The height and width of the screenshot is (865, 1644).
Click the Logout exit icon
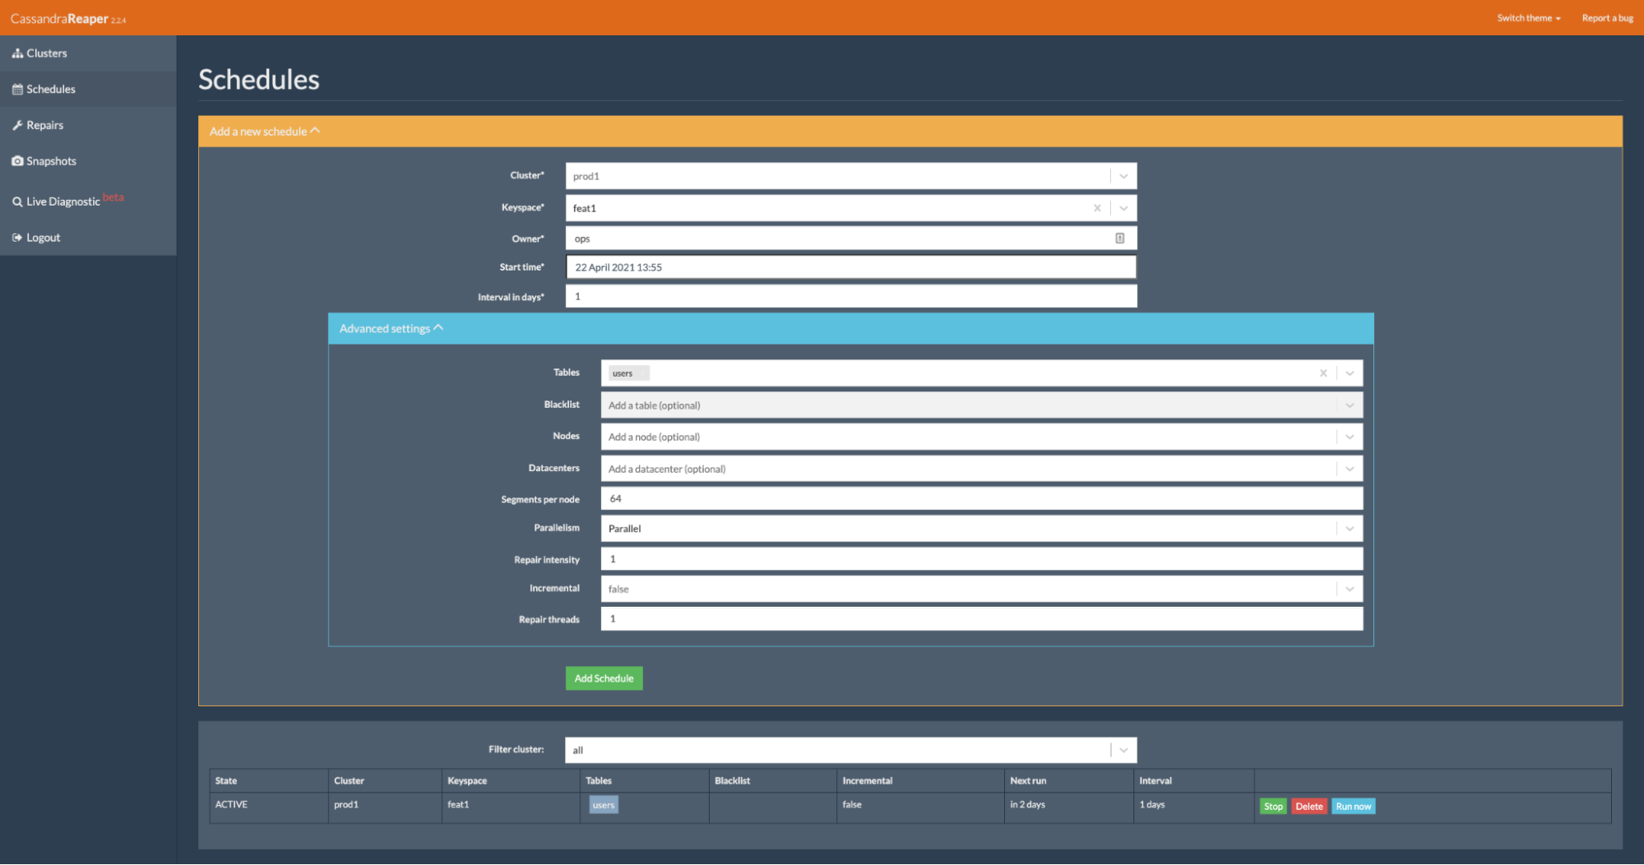coord(17,238)
